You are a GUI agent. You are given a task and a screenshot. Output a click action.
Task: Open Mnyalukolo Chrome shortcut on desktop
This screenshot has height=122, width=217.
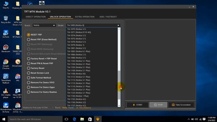pyautogui.click(x=17, y=108)
